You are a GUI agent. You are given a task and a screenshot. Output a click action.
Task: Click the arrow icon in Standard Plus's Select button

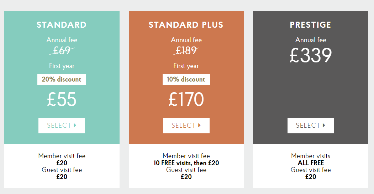click(200, 125)
